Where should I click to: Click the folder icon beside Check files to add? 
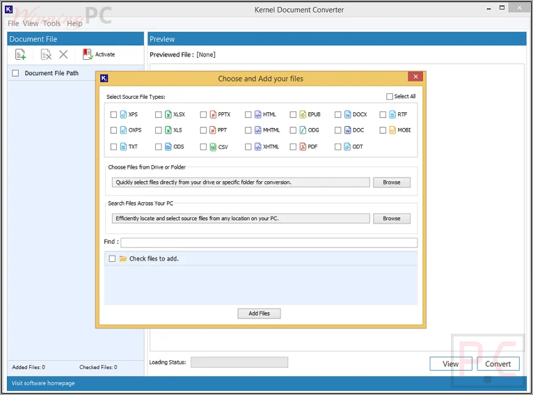coord(123,258)
